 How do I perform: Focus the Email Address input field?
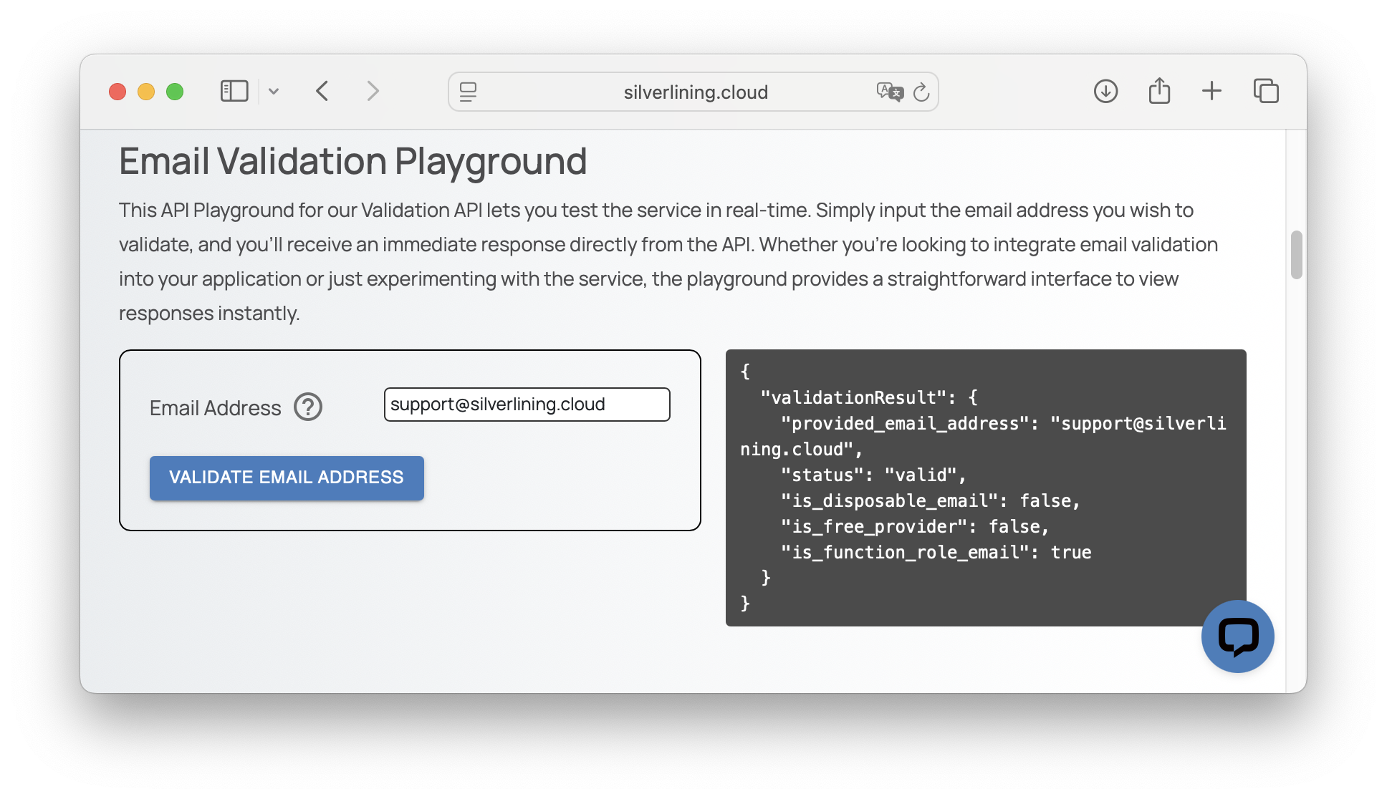click(527, 405)
